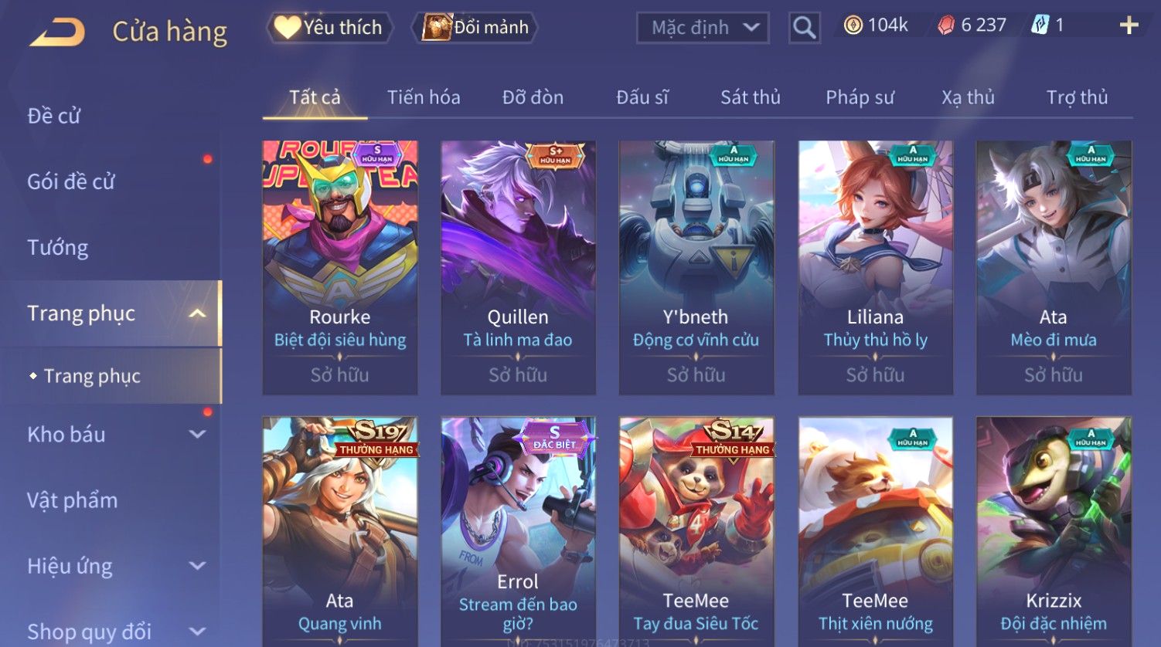Go to Gói đề cử section
This screenshot has height=647, width=1161.
(71, 182)
